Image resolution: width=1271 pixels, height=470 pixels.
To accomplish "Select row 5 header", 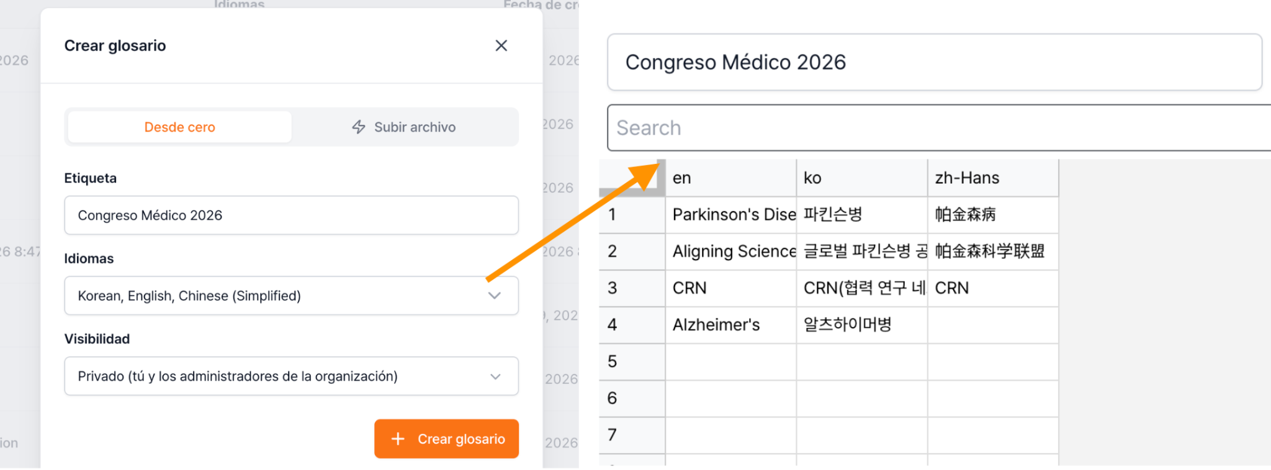I will point(632,361).
